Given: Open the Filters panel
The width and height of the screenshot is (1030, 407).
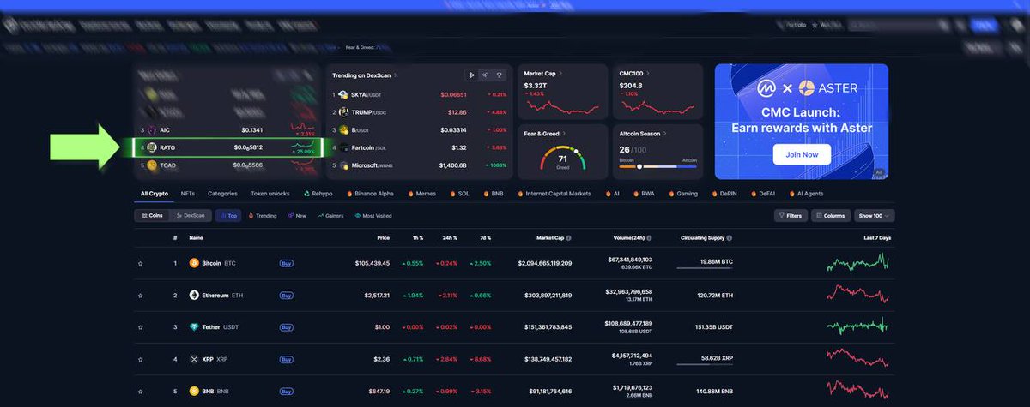Looking at the screenshot, I should [x=791, y=216].
